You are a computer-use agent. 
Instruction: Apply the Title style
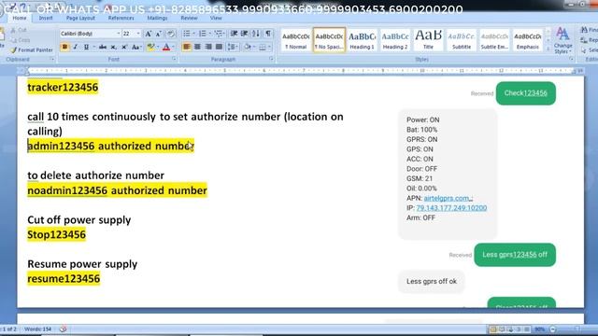(x=428, y=39)
